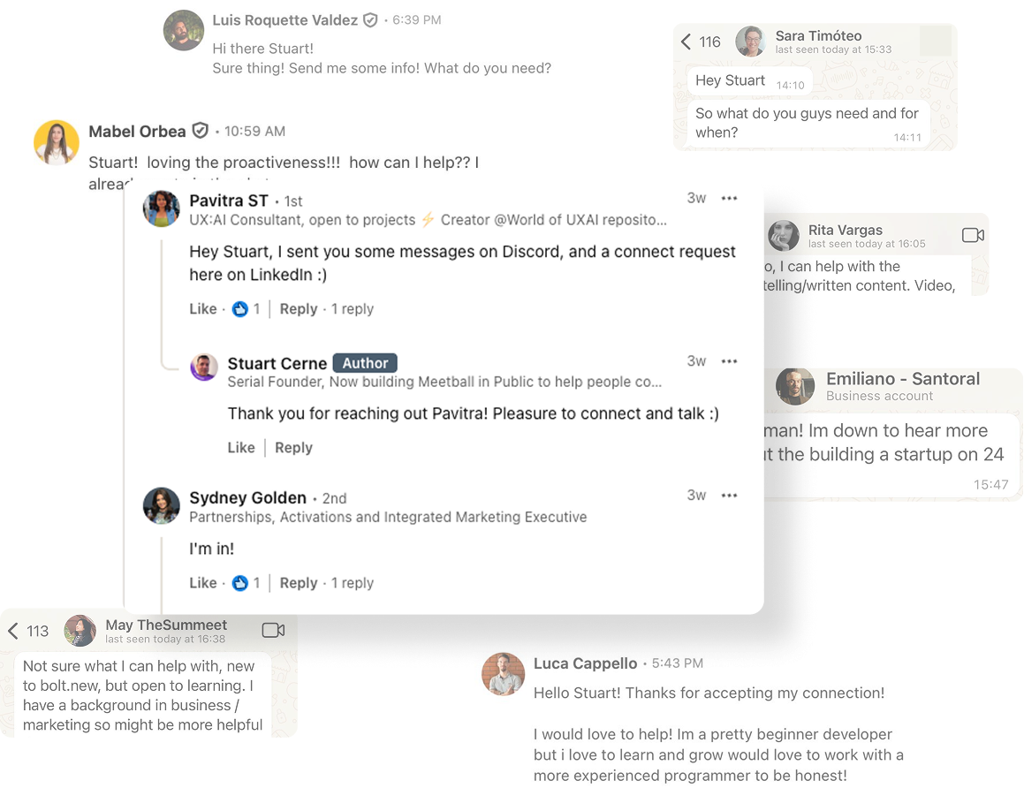Click the Author badge beside Stuart Cerne
Viewport: 1024px width, 788px height.
(365, 362)
